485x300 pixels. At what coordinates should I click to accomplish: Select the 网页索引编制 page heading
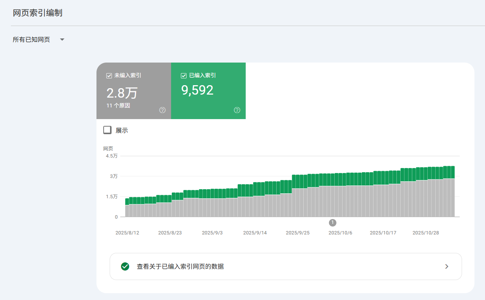[x=38, y=12]
